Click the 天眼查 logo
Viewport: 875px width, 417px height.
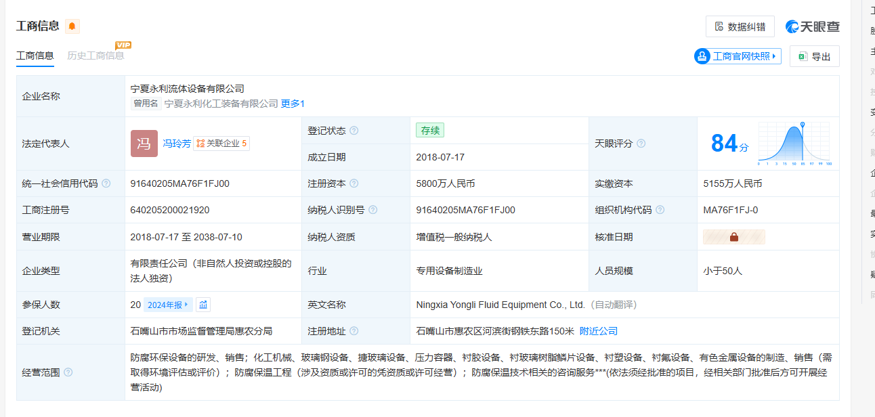[x=813, y=26]
